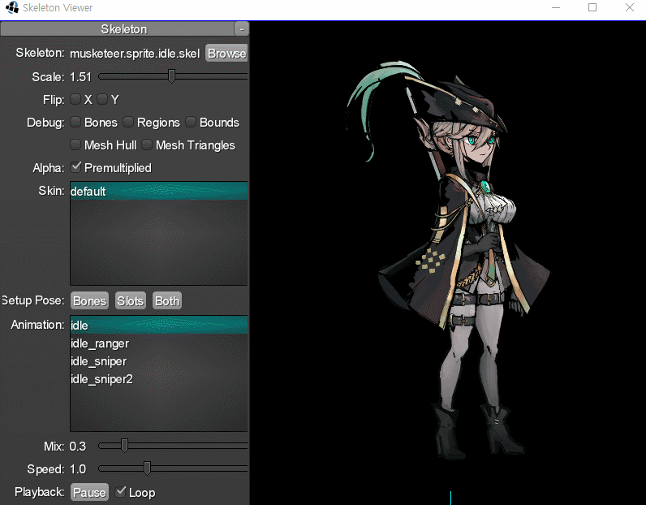This screenshot has height=505, width=646.
Task: Reset setup pose with Bones button
Action: coord(89,301)
